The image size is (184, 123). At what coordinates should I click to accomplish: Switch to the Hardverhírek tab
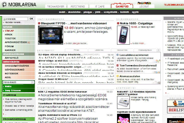point(122,50)
